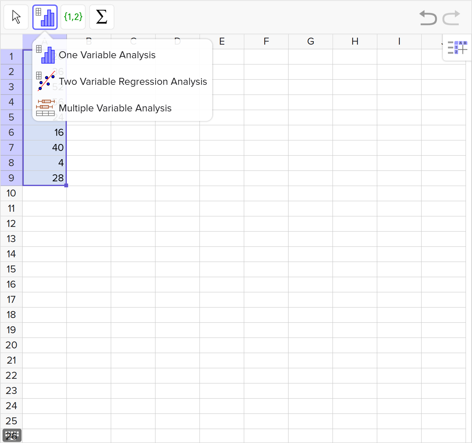Click cell A8 containing 4
The image size is (472, 443).
[x=45, y=163]
